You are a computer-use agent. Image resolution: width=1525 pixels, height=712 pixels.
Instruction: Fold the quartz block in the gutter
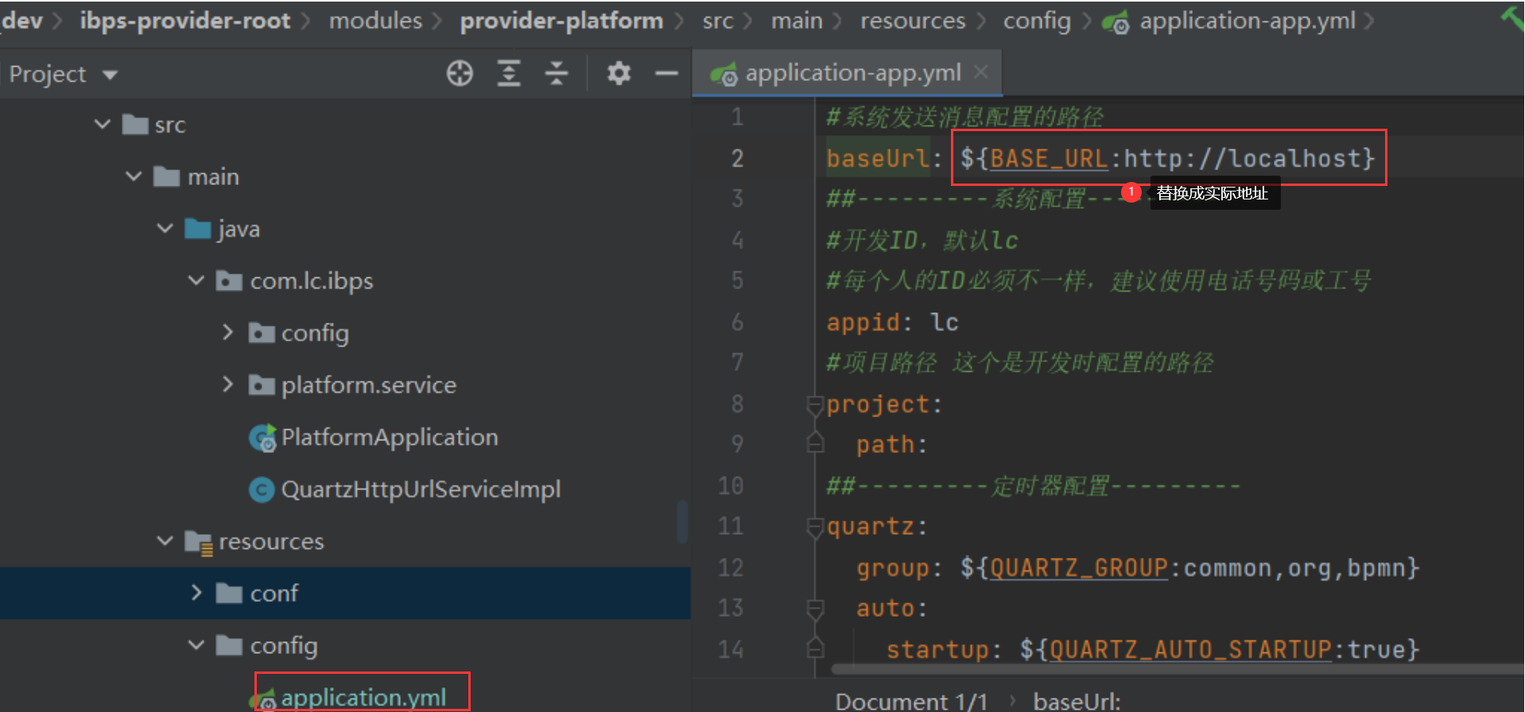tap(815, 527)
